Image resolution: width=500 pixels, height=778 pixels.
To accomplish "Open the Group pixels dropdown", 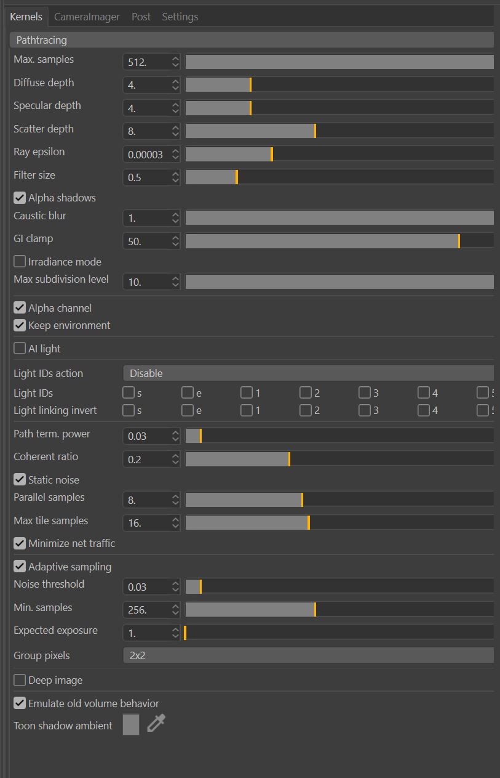I will pos(308,655).
